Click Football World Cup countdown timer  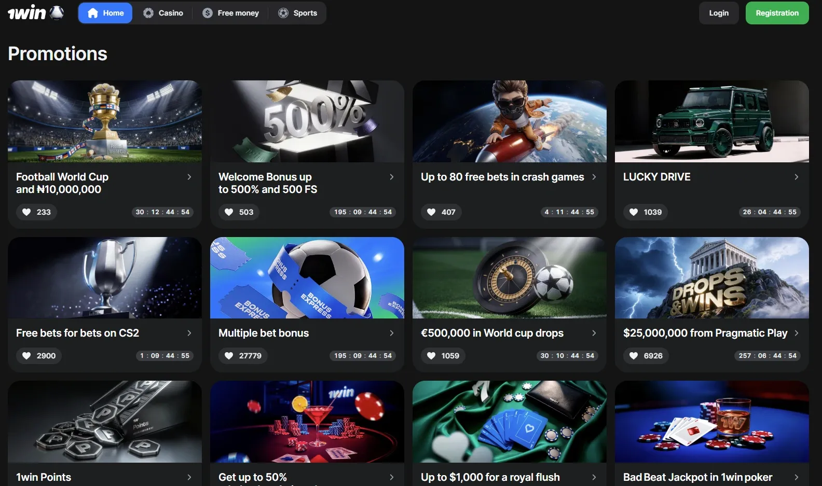[162, 212]
